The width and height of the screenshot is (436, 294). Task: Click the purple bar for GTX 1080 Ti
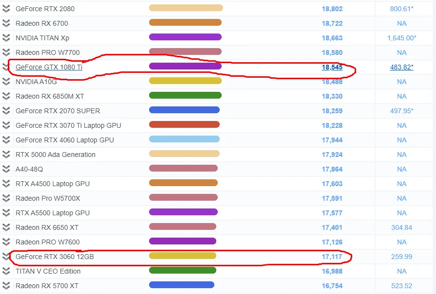[185, 66]
